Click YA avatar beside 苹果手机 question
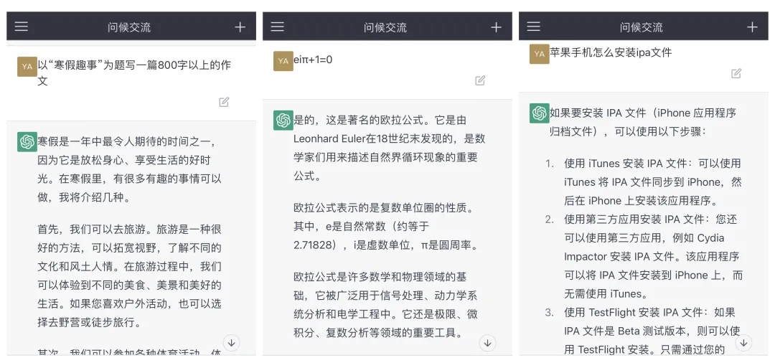The height and width of the screenshot is (363, 775). [539, 53]
